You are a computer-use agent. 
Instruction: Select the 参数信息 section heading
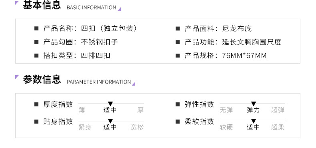[x=42, y=79]
